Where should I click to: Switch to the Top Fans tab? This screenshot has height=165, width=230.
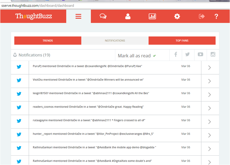click(x=182, y=41)
